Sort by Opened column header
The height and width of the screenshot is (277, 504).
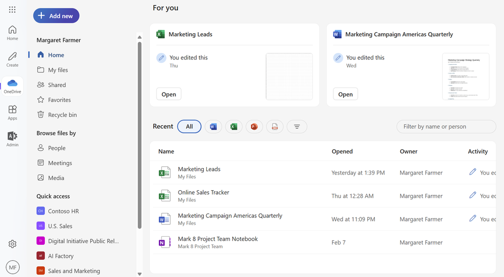pyautogui.click(x=342, y=151)
